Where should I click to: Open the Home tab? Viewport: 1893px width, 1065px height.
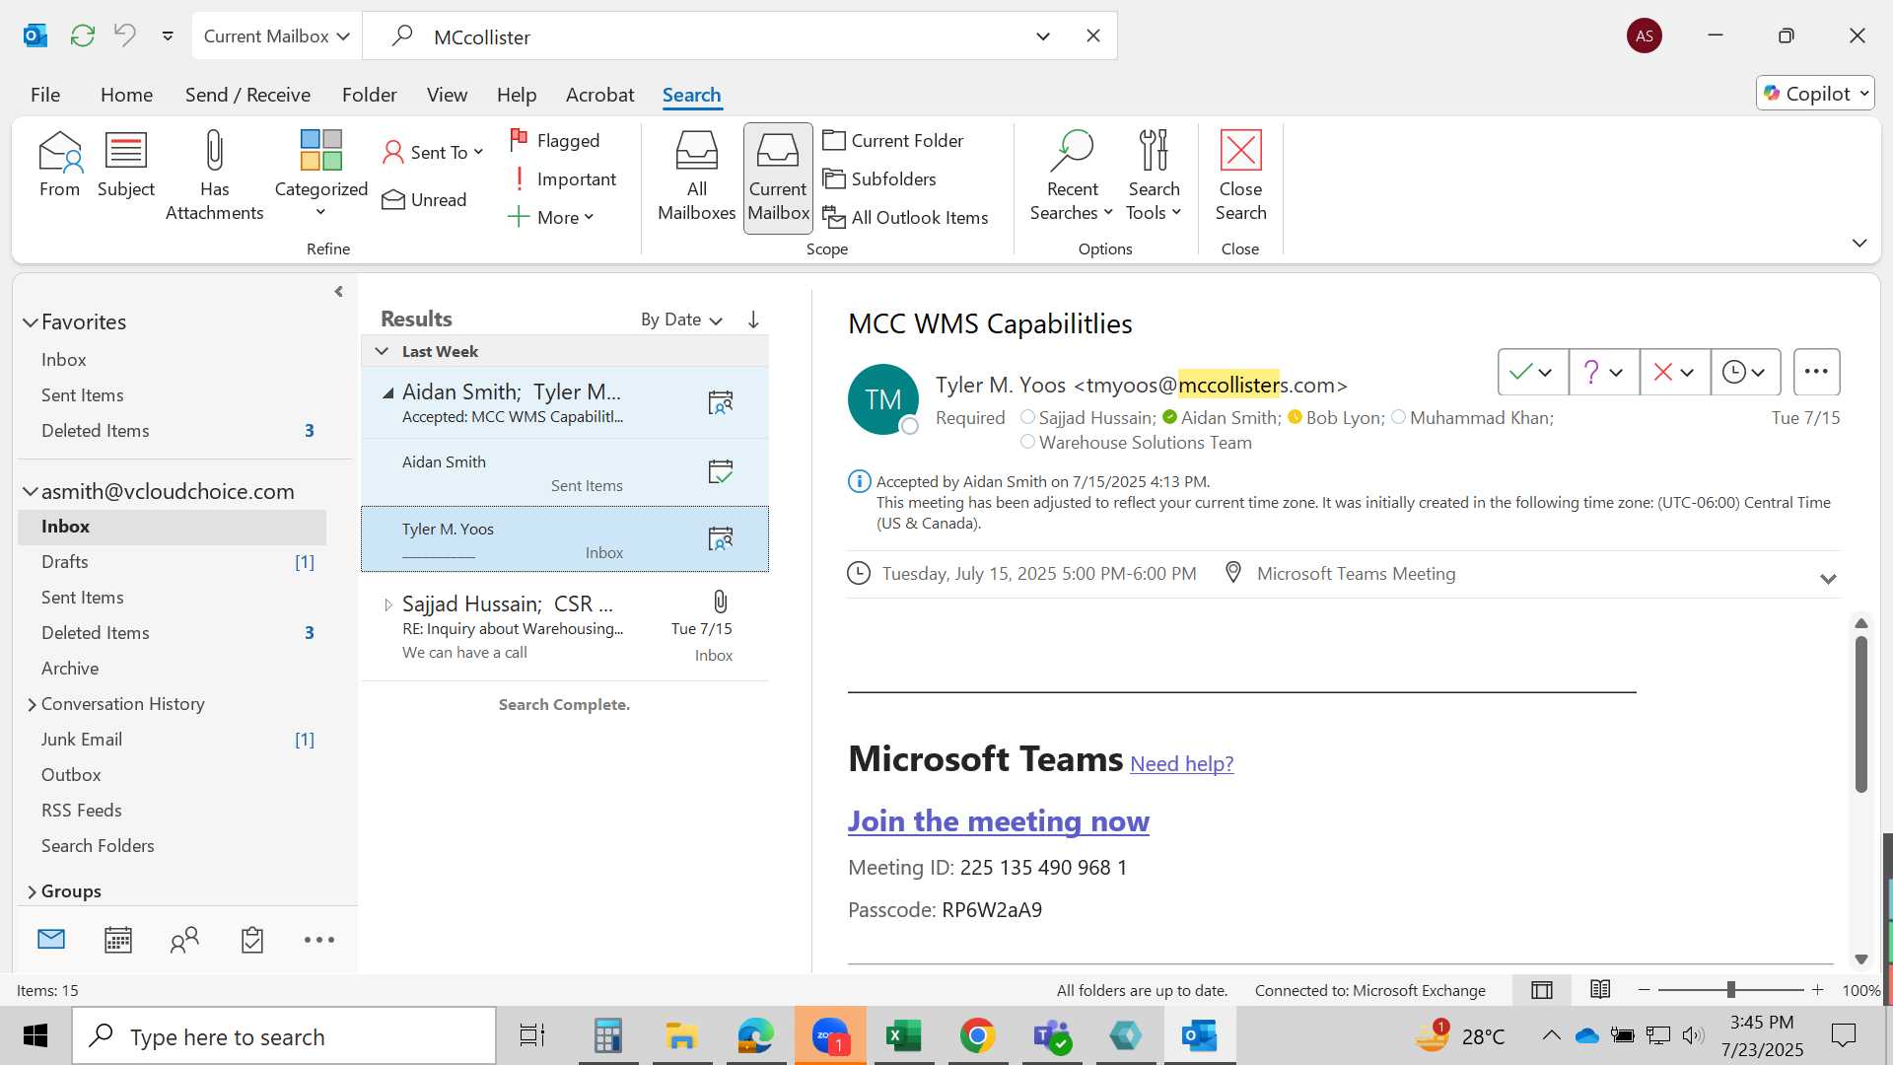pos(126,95)
